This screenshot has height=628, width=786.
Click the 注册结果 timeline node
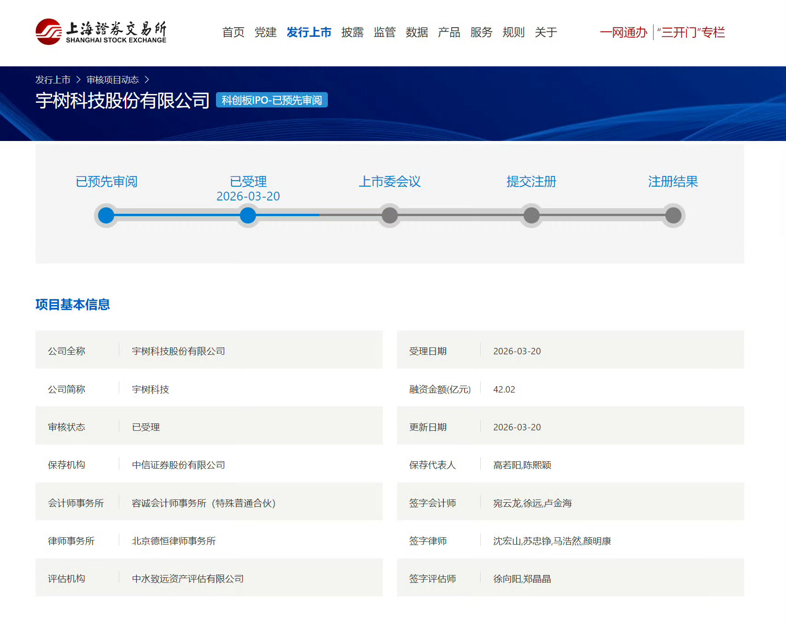point(673,215)
